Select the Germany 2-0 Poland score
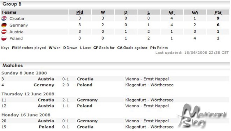 coord(65,85)
